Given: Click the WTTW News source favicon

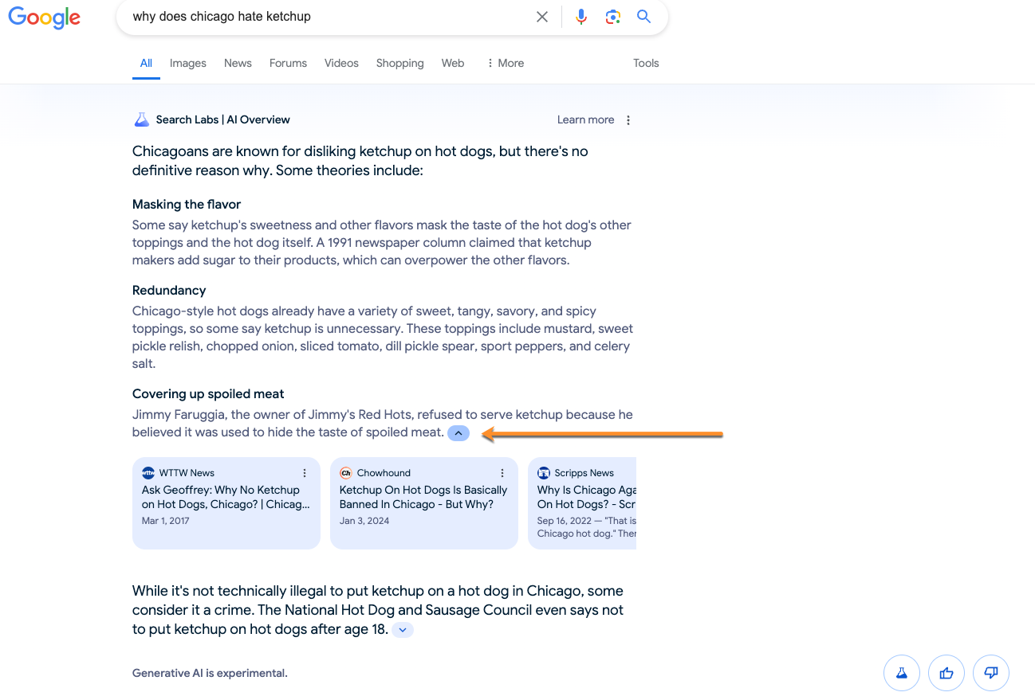Looking at the screenshot, I should [x=148, y=473].
